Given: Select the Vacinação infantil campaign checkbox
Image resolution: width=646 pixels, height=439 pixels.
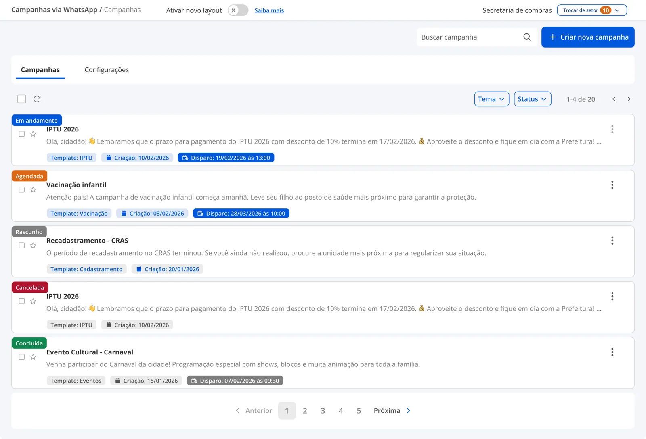Looking at the screenshot, I should [x=22, y=189].
